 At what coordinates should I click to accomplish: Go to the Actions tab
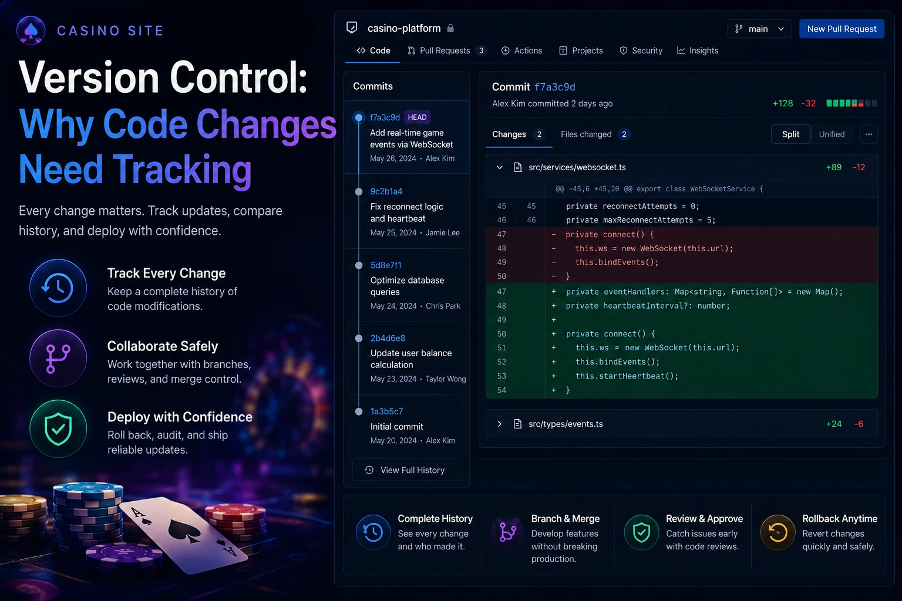(521, 50)
